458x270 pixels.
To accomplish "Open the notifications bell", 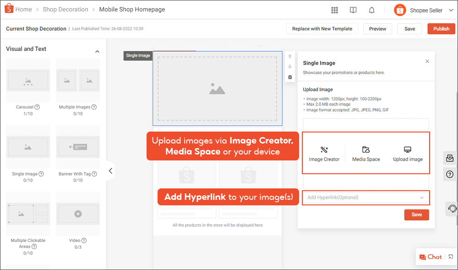I will pyautogui.click(x=371, y=10).
